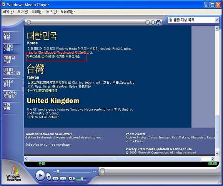Open the 파일(F) menu
Image resolution: width=223 pixels, height=186 pixels.
click(8, 12)
